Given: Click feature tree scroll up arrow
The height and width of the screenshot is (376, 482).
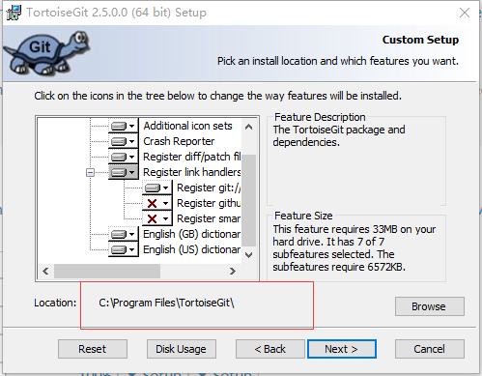Looking at the screenshot, I should (x=248, y=127).
